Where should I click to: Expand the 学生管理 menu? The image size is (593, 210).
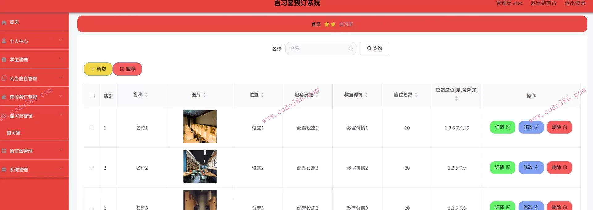click(x=34, y=59)
